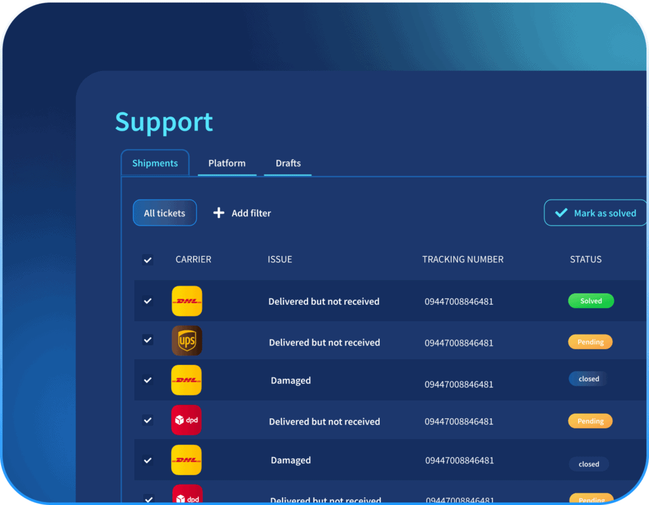This screenshot has height=505, width=649.
Task: Click tracking number in the UPS row
Action: (x=459, y=343)
